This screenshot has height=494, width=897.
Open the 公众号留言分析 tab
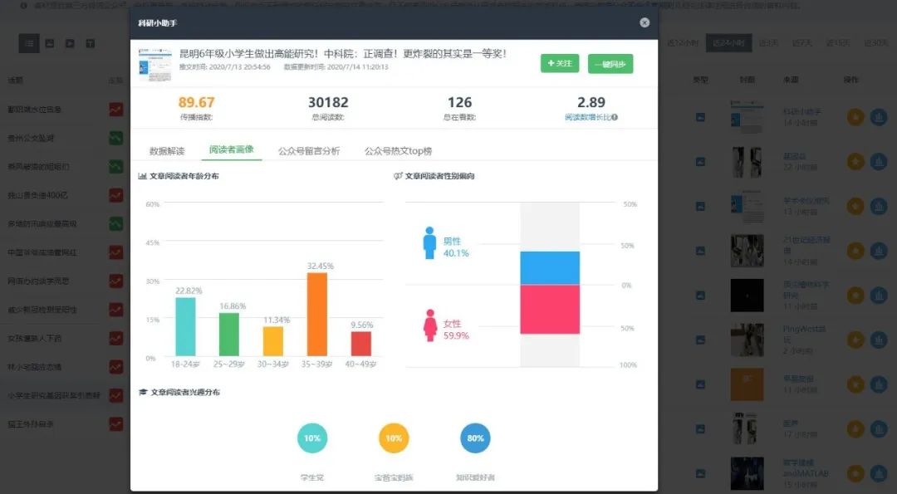point(309,151)
